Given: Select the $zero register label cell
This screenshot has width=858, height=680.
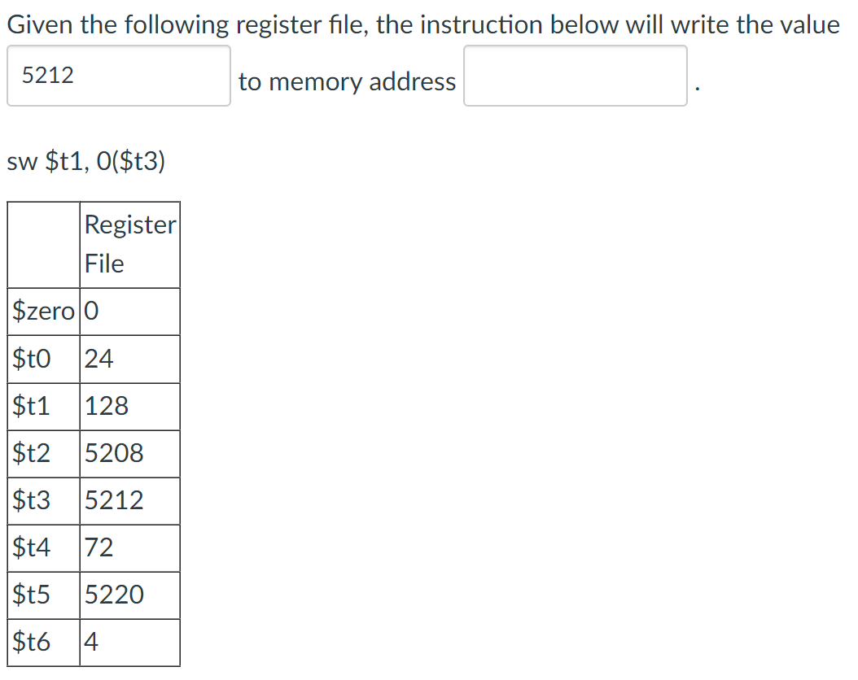Looking at the screenshot, I should [39, 312].
